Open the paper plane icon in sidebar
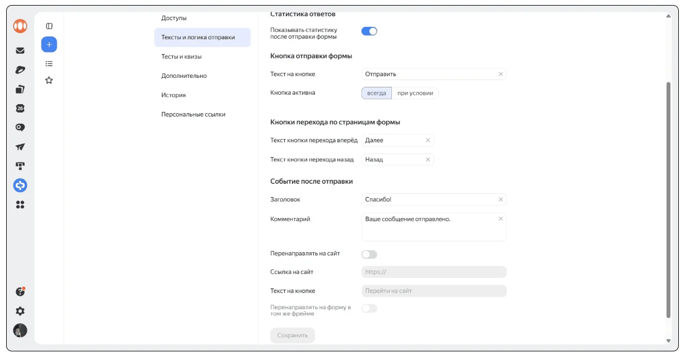This screenshot has width=685, height=358. pos(20,147)
